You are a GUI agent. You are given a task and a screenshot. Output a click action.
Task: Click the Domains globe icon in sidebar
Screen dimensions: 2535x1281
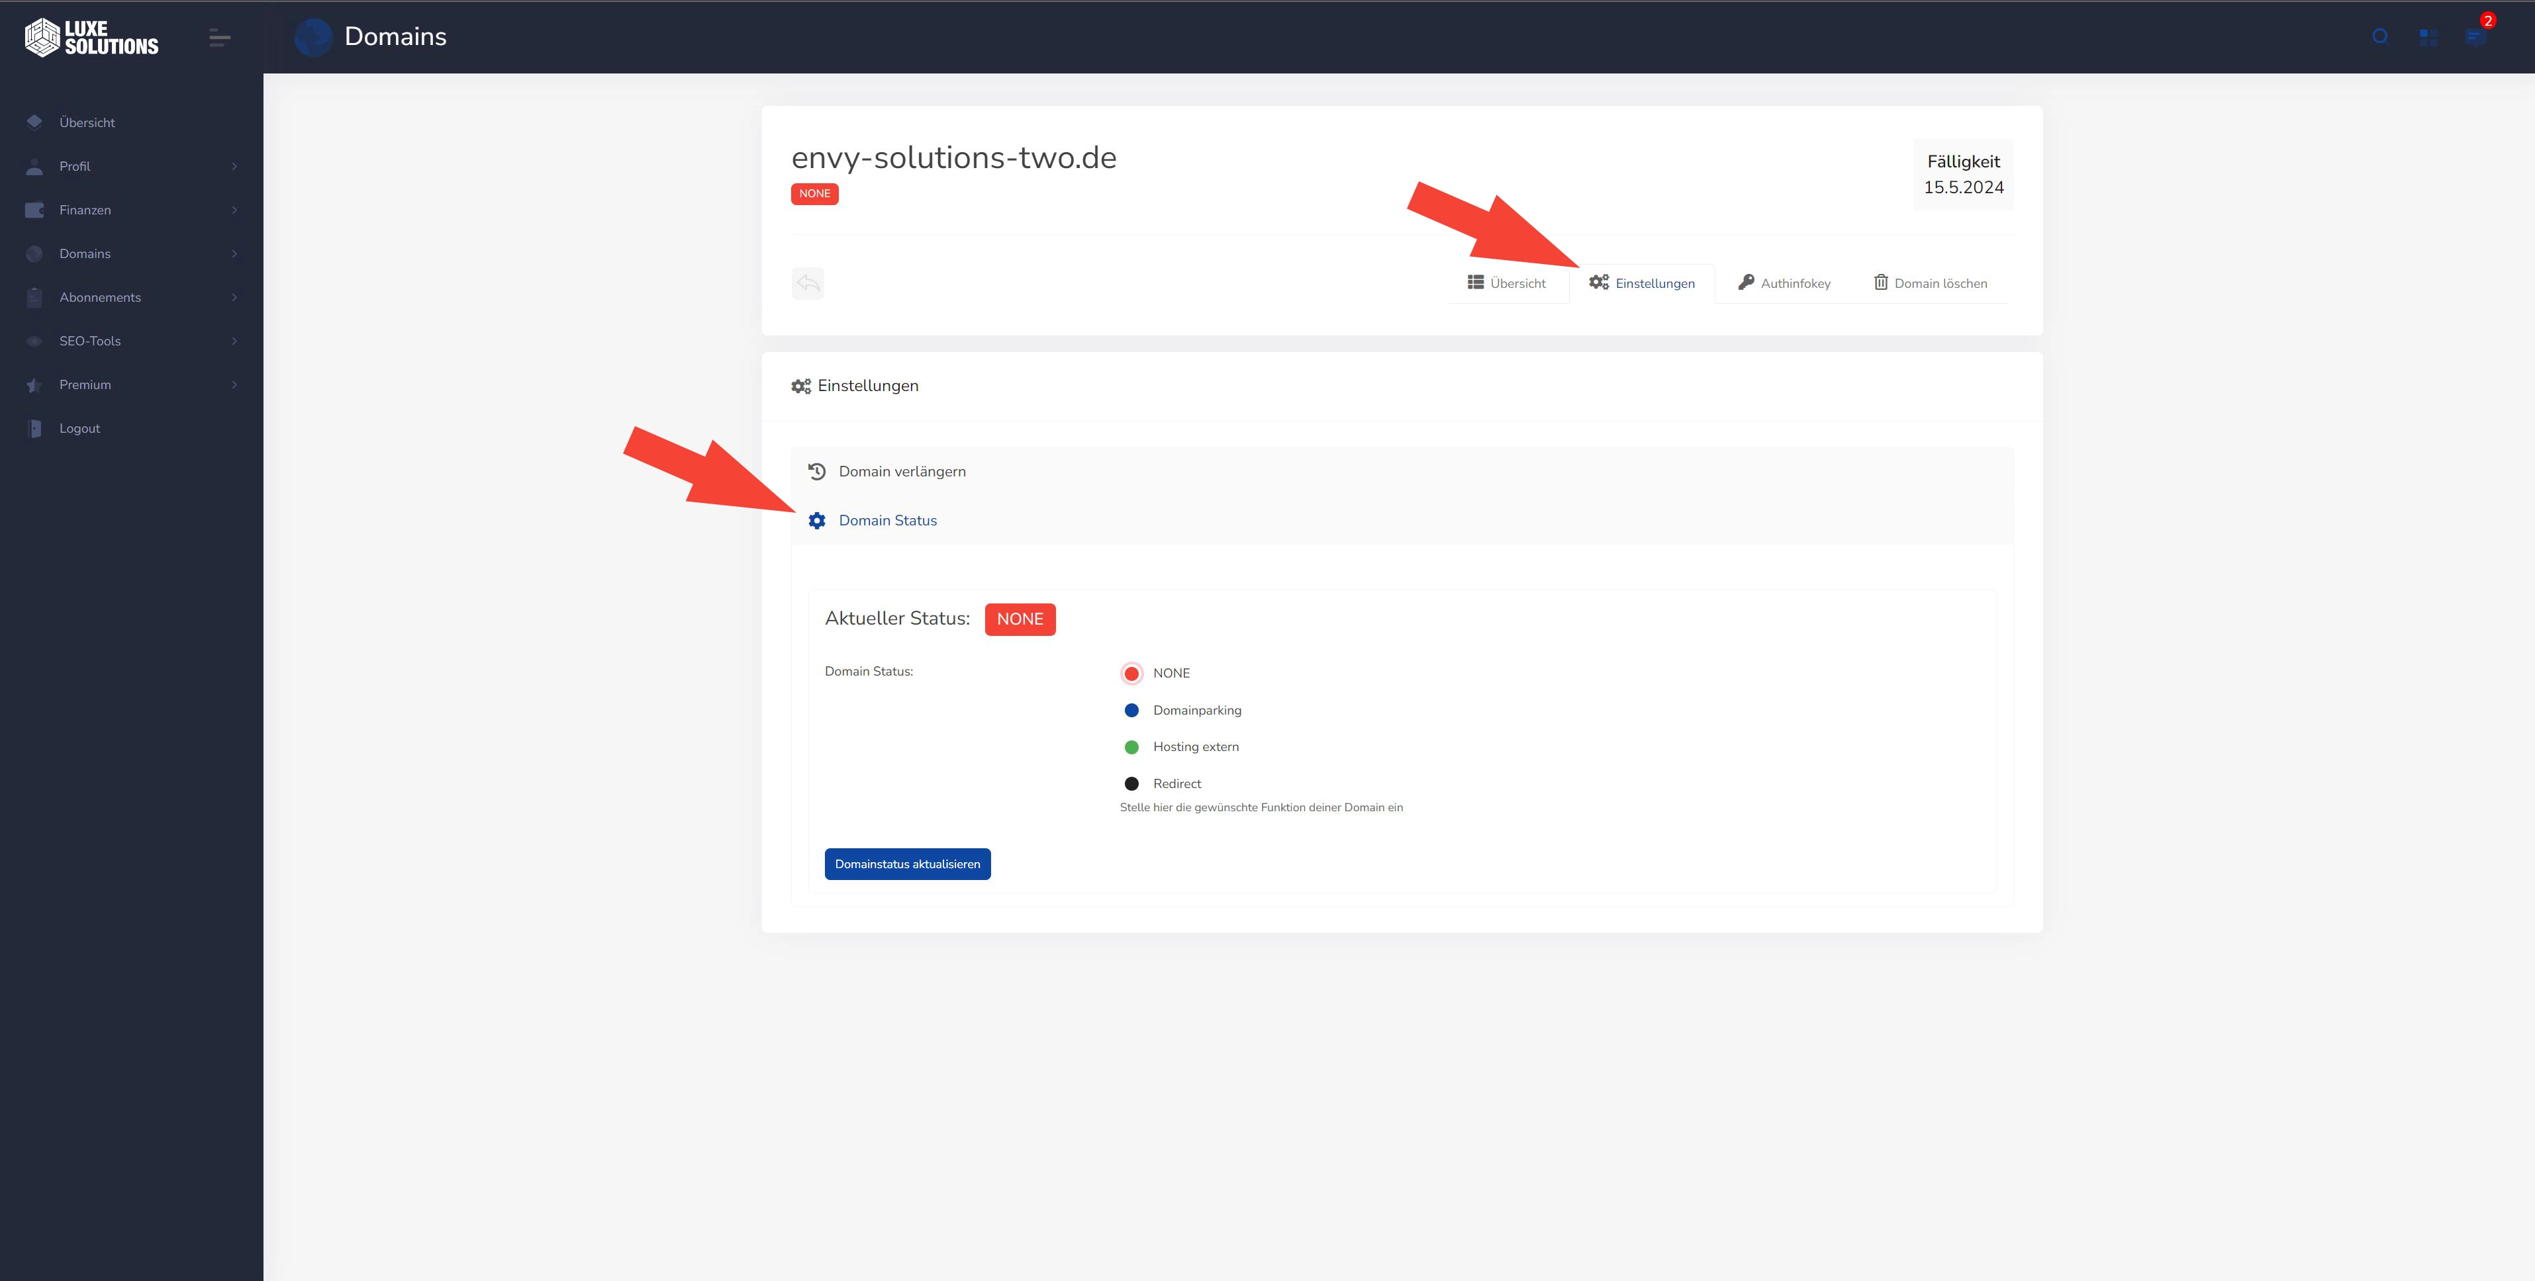click(34, 254)
